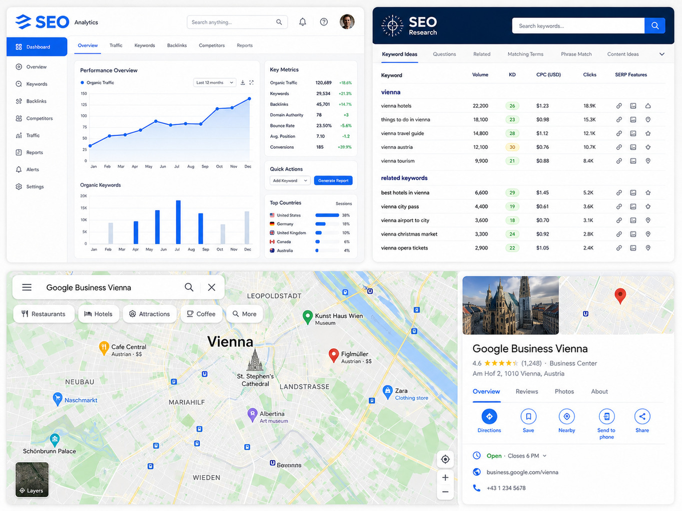Open Reviews tab in business panel
Screen dimensions: 682x511
(x=527, y=392)
